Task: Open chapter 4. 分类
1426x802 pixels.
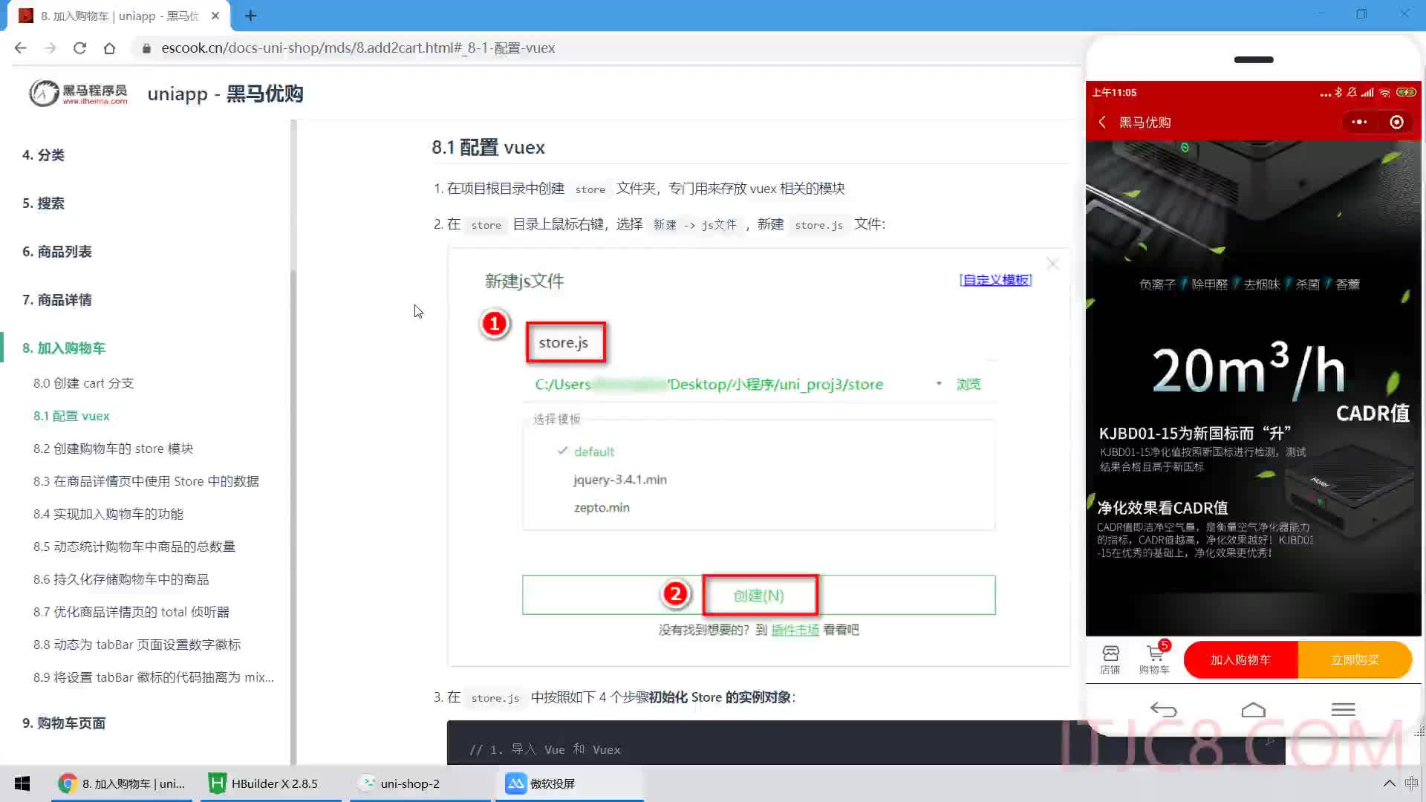Action: pyautogui.click(x=43, y=155)
